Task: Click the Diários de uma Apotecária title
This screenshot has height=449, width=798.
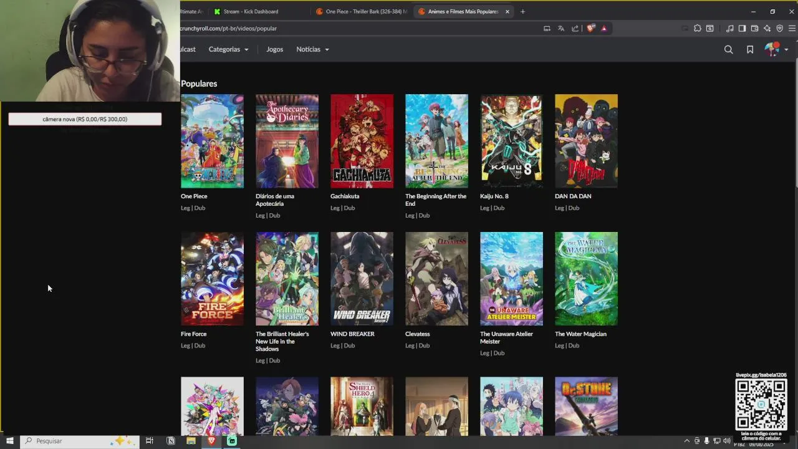Action: pos(275,200)
